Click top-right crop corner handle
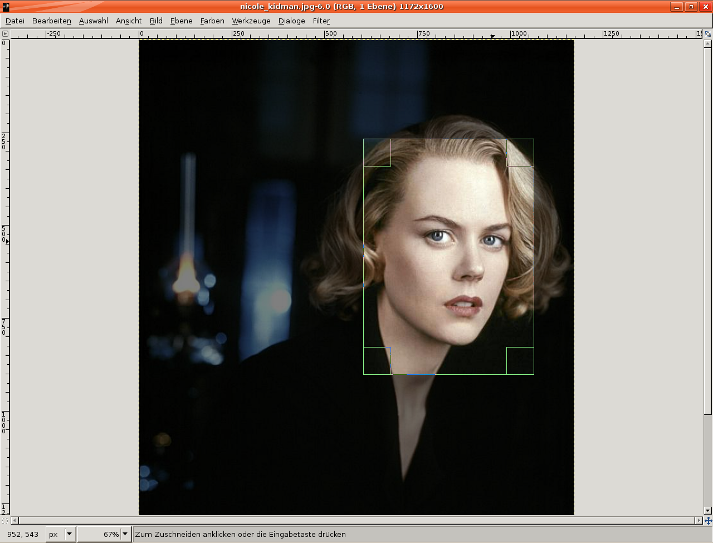 [520, 153]
